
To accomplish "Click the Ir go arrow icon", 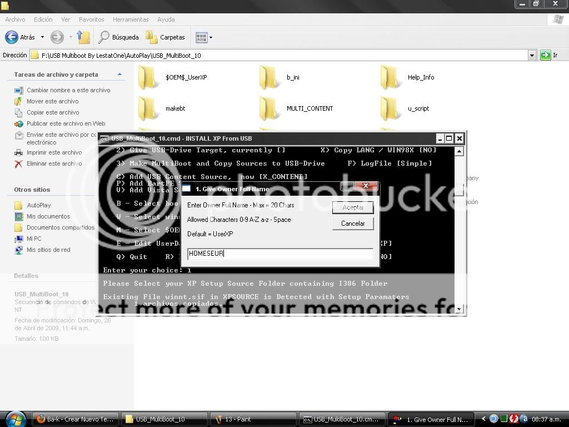I will point(545,55).
